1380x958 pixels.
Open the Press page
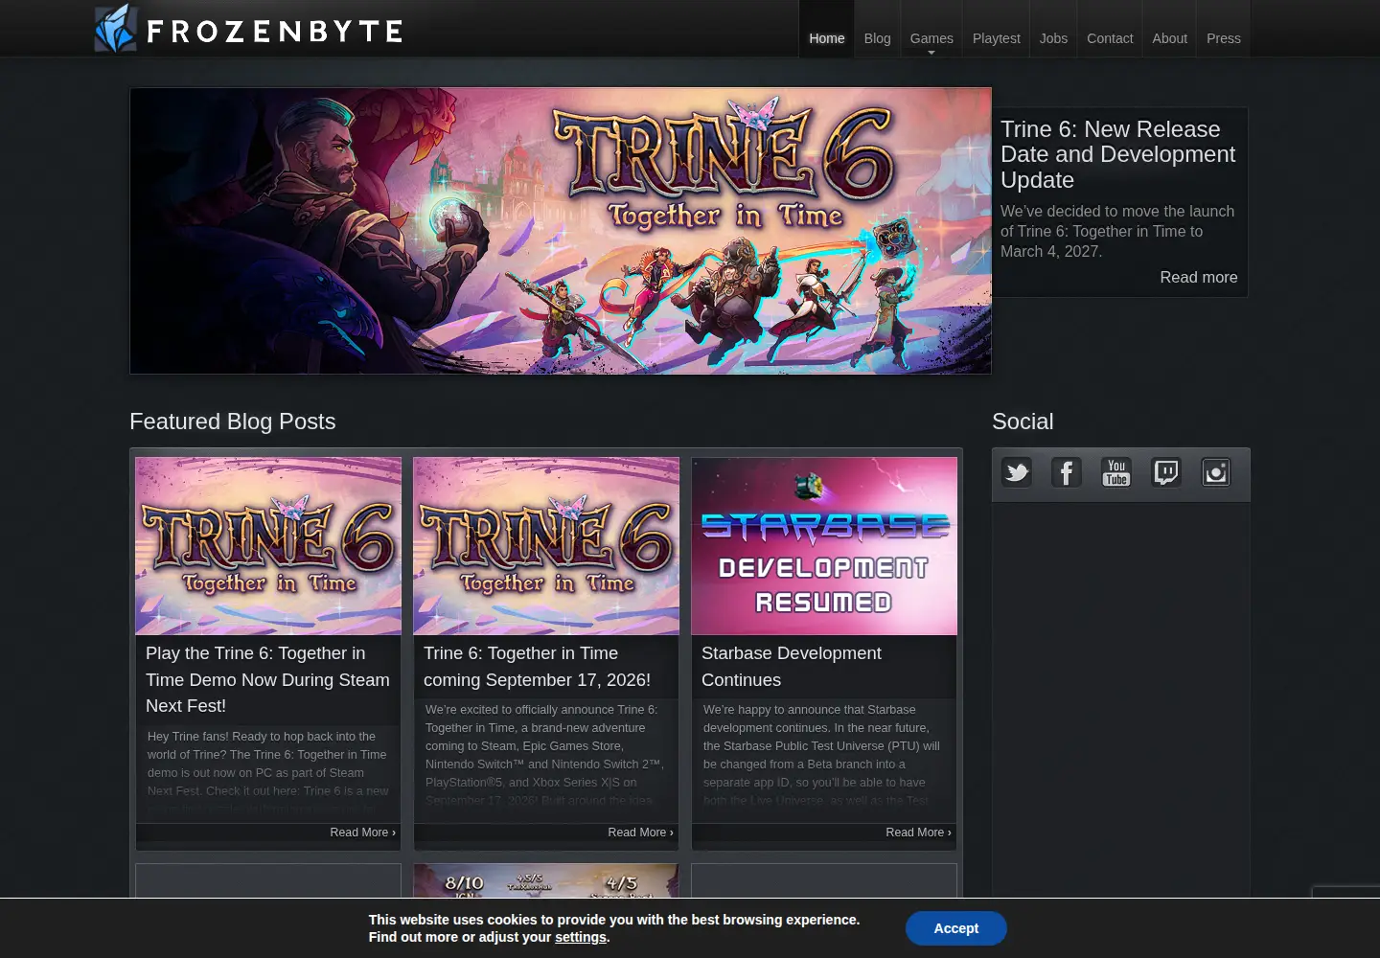(x=1224, y=38)
